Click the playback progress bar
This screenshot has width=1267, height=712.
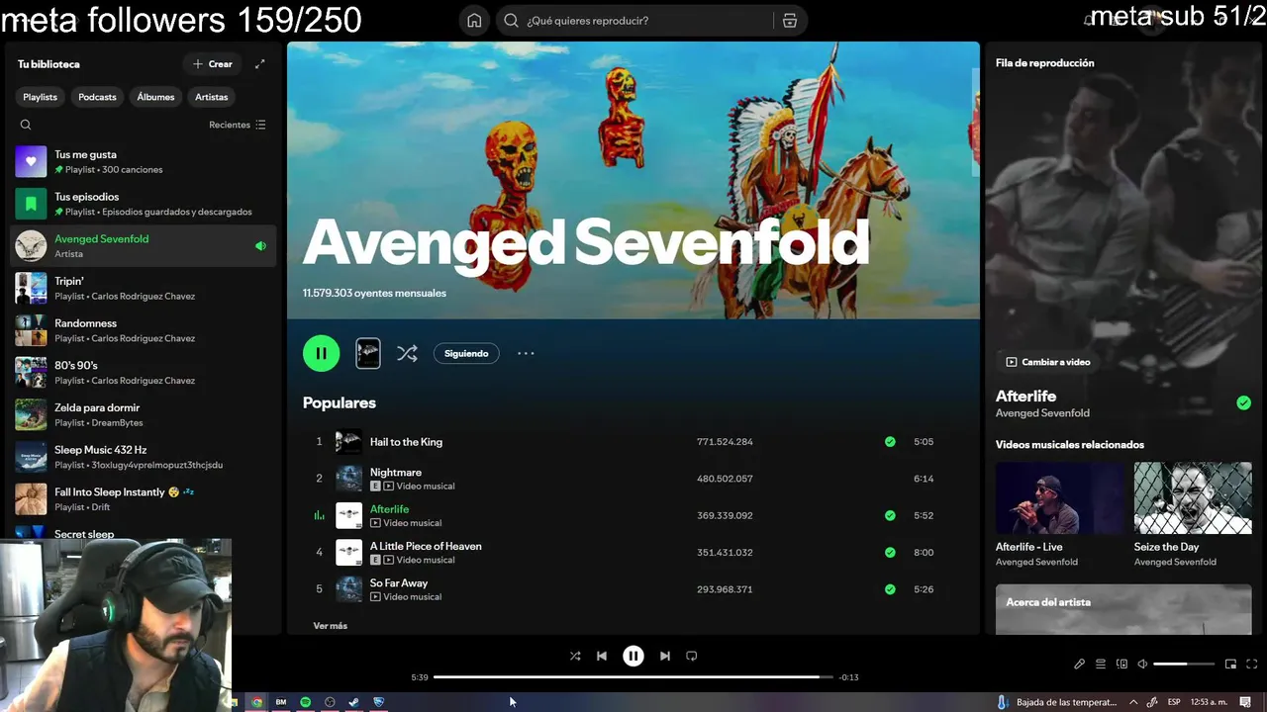[633, 677]
